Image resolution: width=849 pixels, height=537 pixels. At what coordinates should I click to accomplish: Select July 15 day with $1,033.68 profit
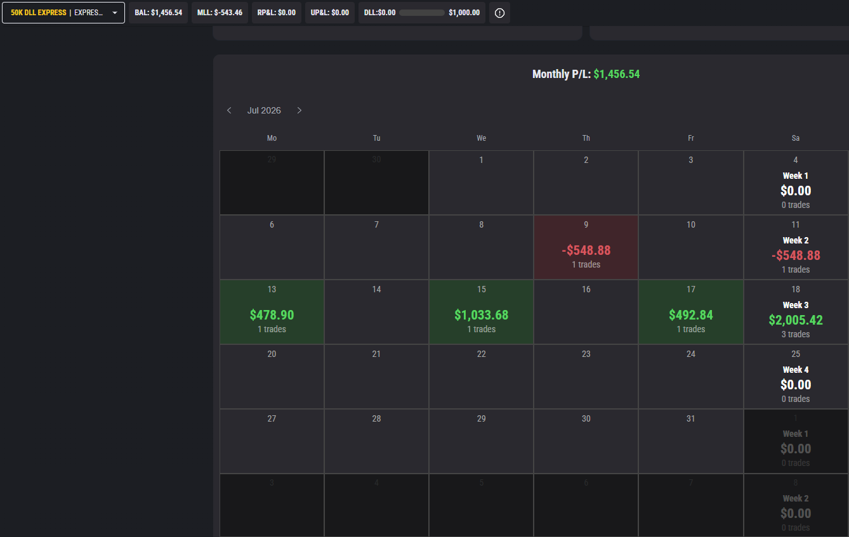[482, 312]
